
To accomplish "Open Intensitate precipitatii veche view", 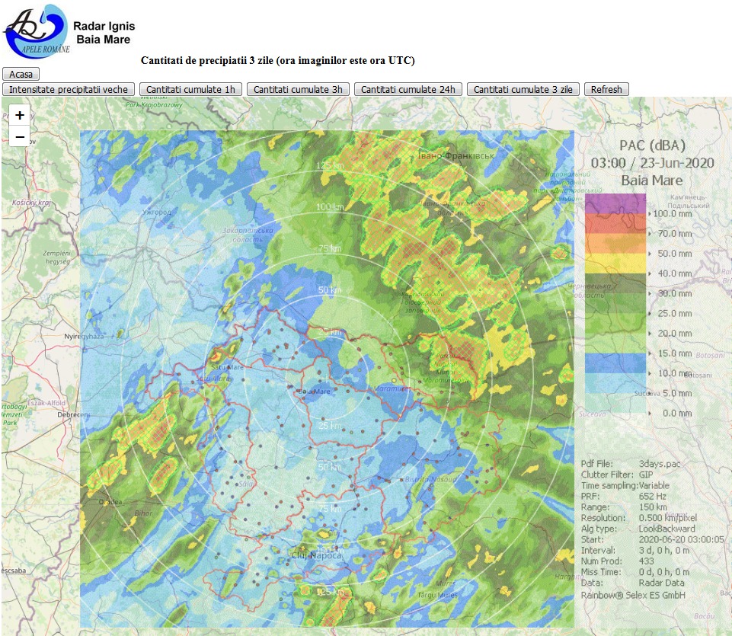I will [69, 89].
